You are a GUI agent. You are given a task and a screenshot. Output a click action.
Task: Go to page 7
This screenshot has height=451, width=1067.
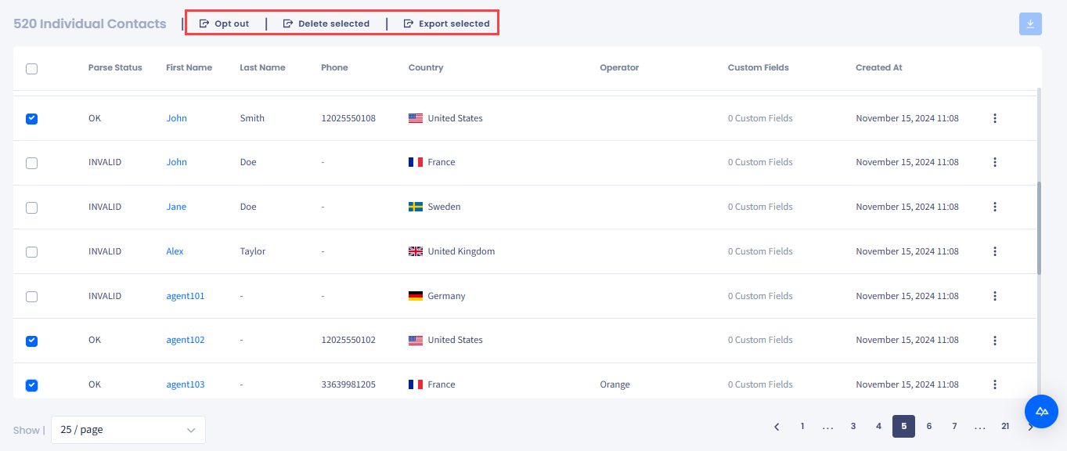pyautogui.click(x=954, y=426)
